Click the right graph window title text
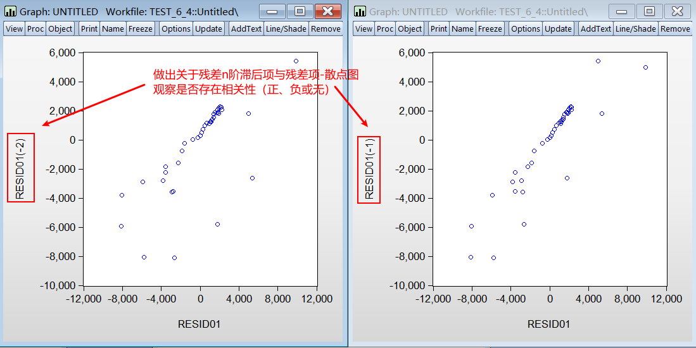696x348 pixels. tap(479, 11)
